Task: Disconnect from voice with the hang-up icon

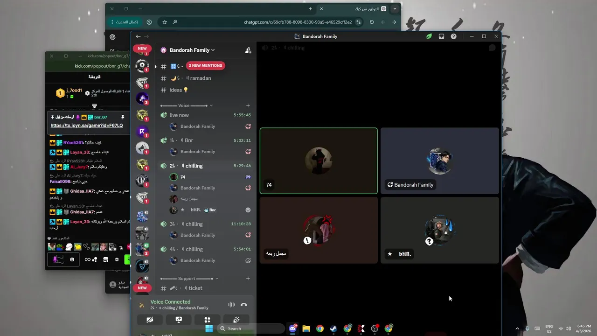Action: tap(243, 305)
